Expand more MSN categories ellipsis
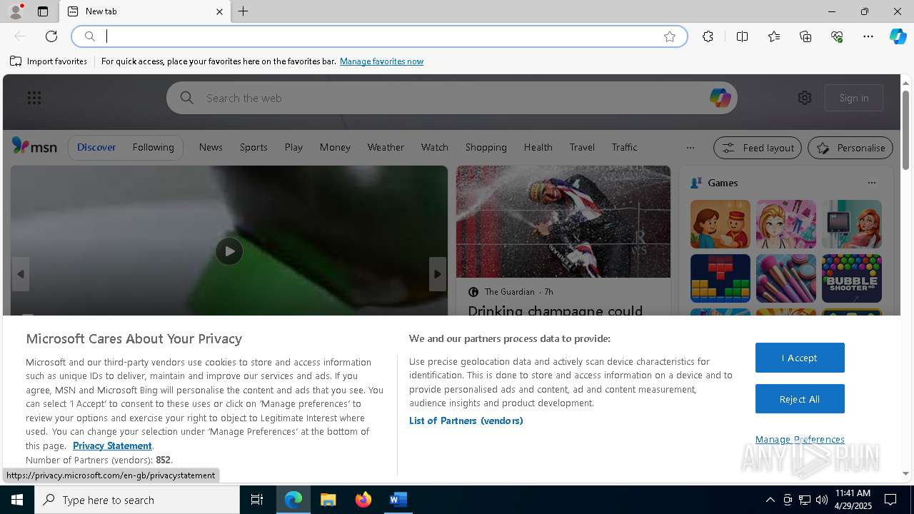 coord(690,148)
